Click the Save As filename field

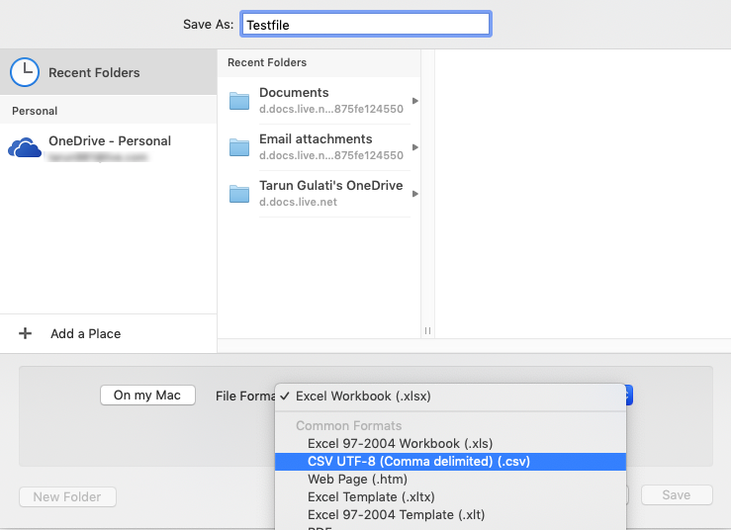click(x=366, y=25)
